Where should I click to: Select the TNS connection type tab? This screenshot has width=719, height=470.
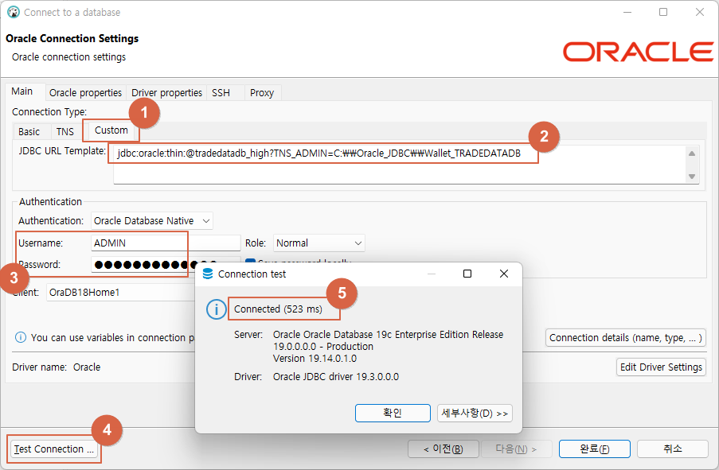65,132
